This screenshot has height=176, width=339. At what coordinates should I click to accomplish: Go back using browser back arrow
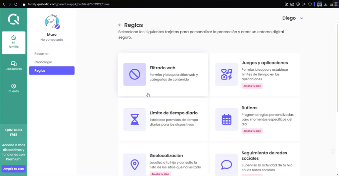(x=4, y=4)
